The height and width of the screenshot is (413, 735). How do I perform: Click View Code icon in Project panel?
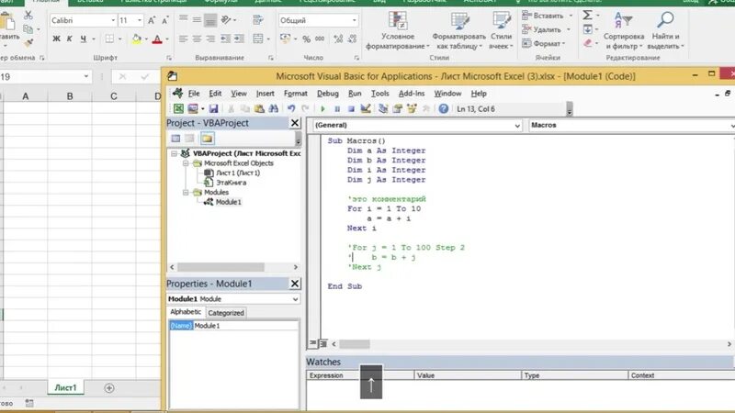175,139
